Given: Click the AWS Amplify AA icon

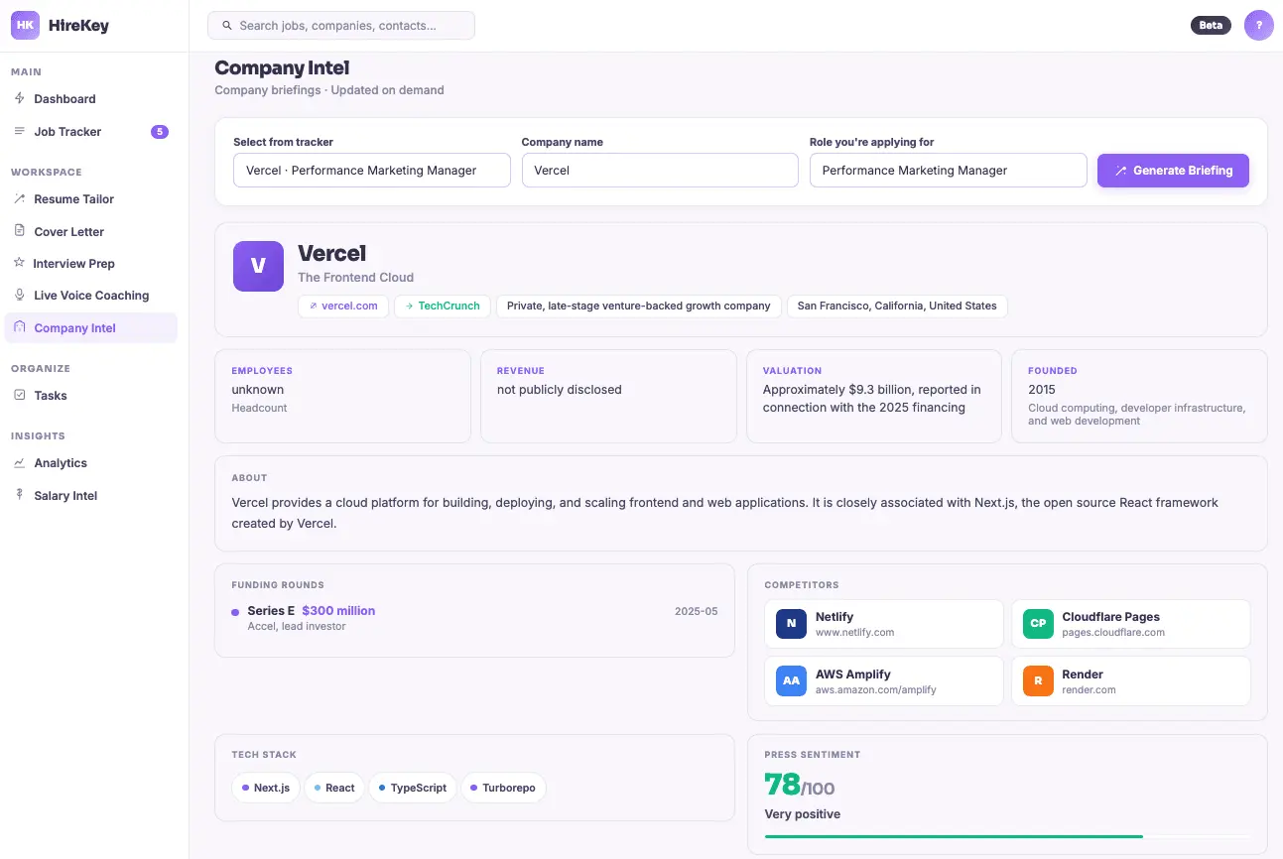Looking at the screenshot, I should pos(791,680).
